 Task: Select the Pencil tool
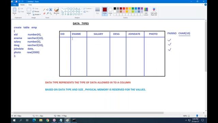point(44,10)
